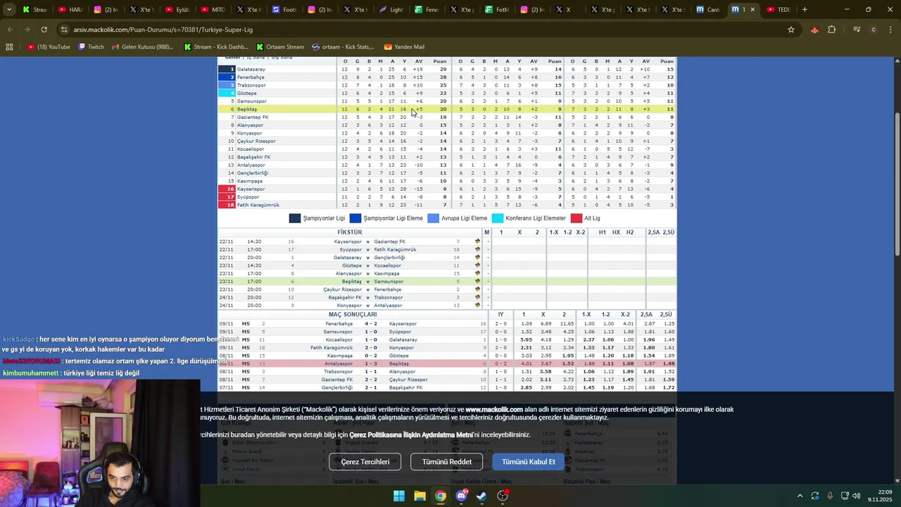Switch to the 'Light' browser tab
The height and width of the screenshot is (507, 901).
click(391, 10)
